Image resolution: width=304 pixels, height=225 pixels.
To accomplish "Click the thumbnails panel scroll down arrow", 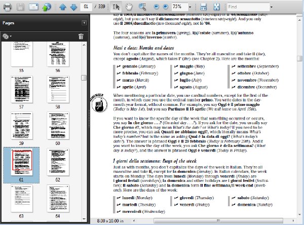I will tap(84, 219).
